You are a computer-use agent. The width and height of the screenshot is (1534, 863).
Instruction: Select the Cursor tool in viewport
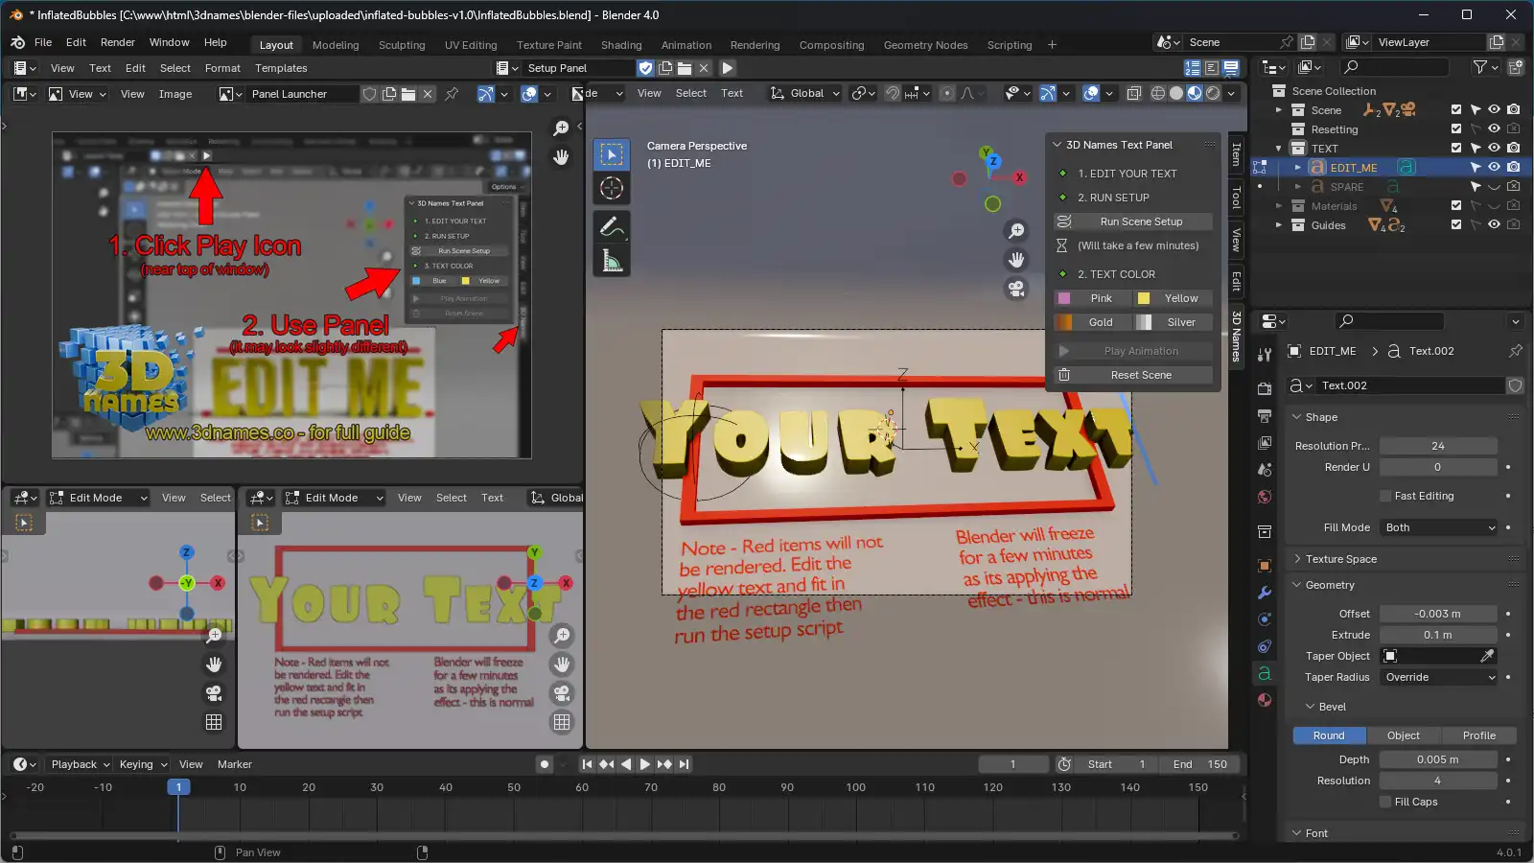pyautogui.click(x=612, y=188)
